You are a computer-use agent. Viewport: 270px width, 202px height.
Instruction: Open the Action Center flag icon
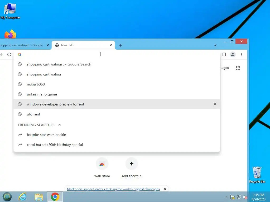tap(232, 197)
